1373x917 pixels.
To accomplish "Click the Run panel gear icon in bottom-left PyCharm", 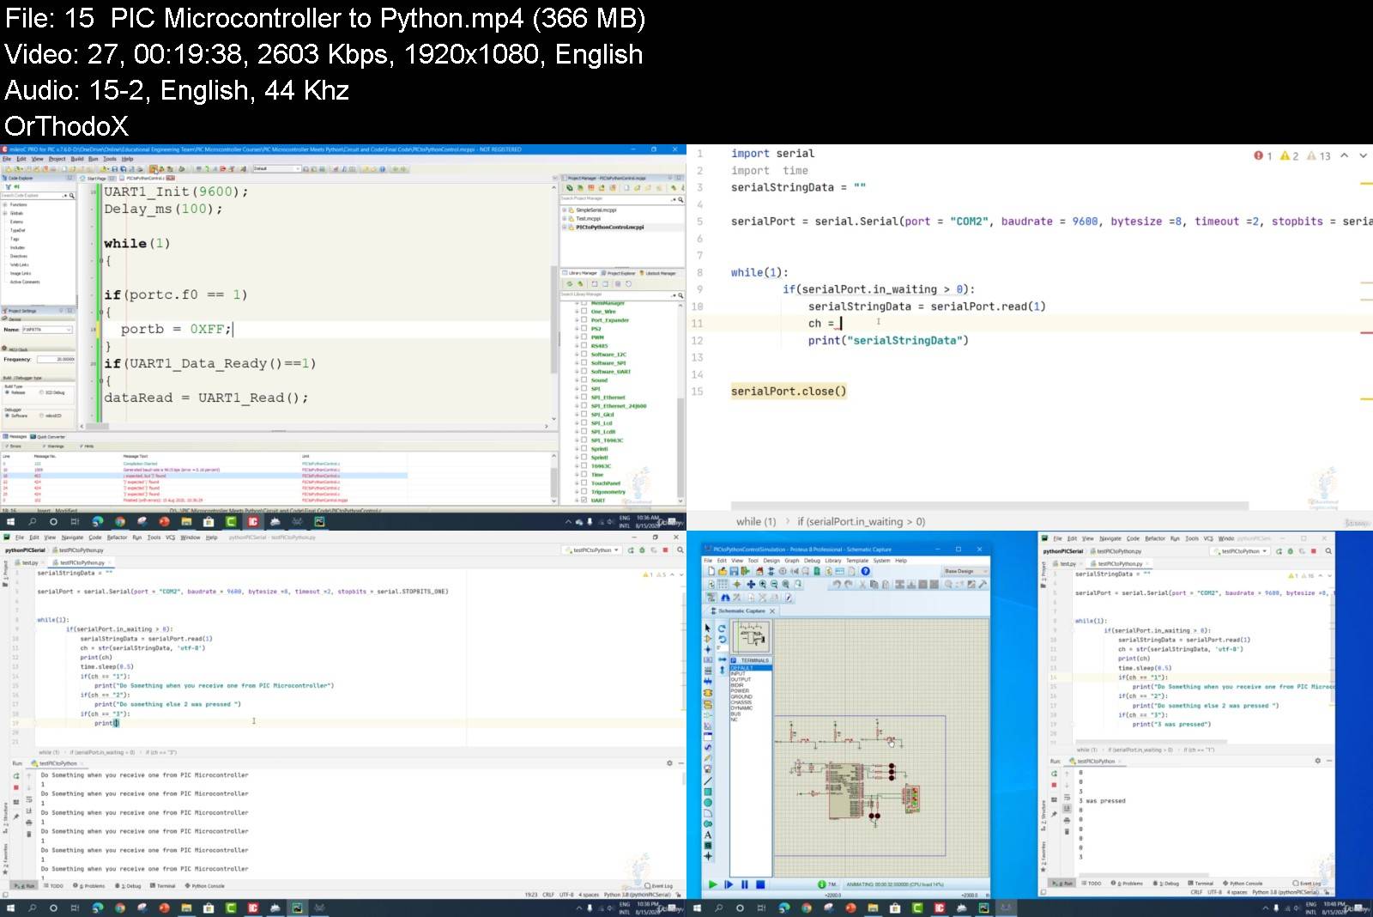I will coord(670,762).
